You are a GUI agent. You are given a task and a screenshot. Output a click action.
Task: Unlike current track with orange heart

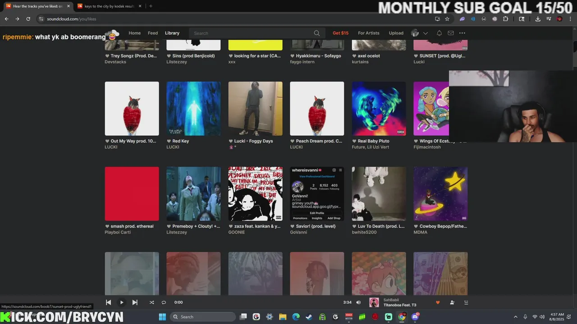pos(437,302)
